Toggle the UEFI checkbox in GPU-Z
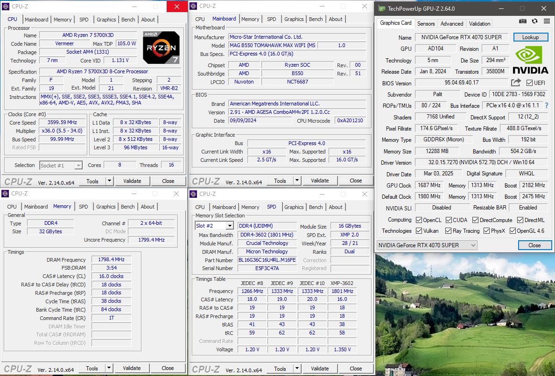The width and height of the screenshot is (555, 376). (529, 83)
